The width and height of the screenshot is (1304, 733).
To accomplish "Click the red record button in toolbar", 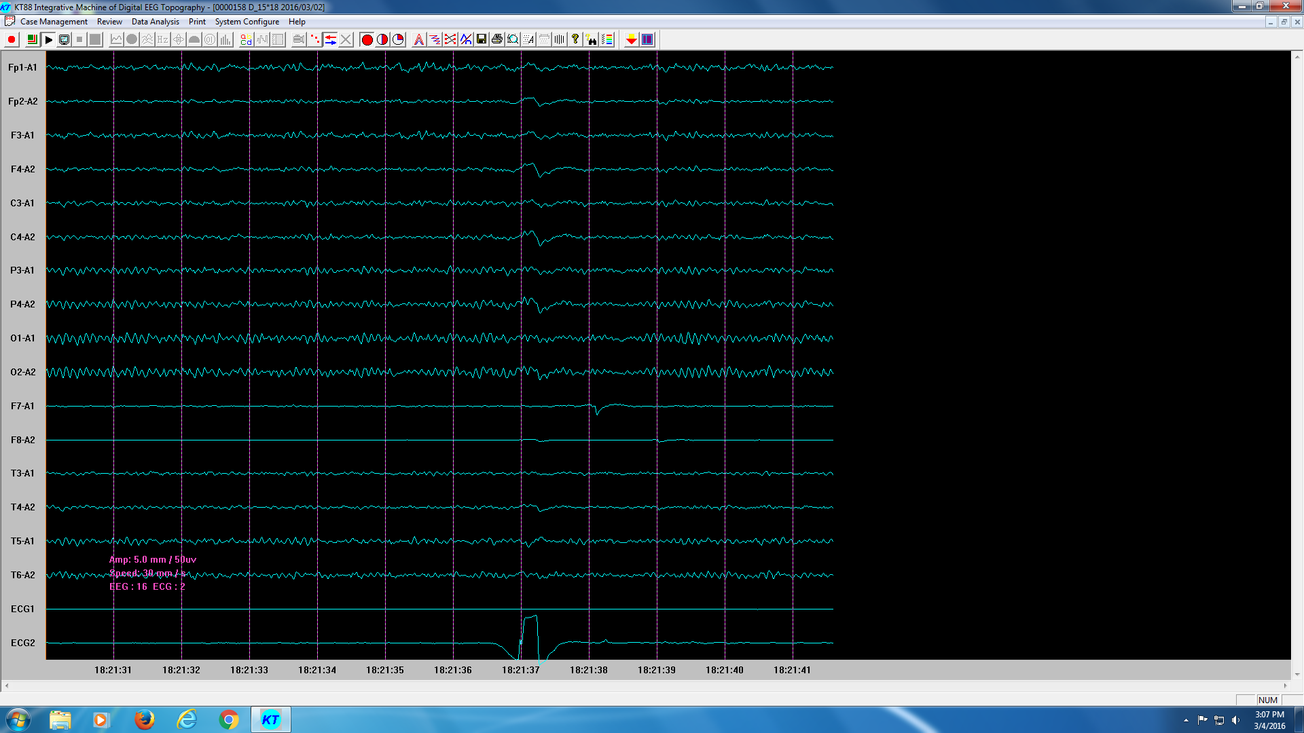I will pos(12,39).
